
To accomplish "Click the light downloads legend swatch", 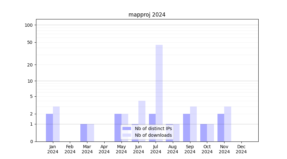I will point(127,135).
